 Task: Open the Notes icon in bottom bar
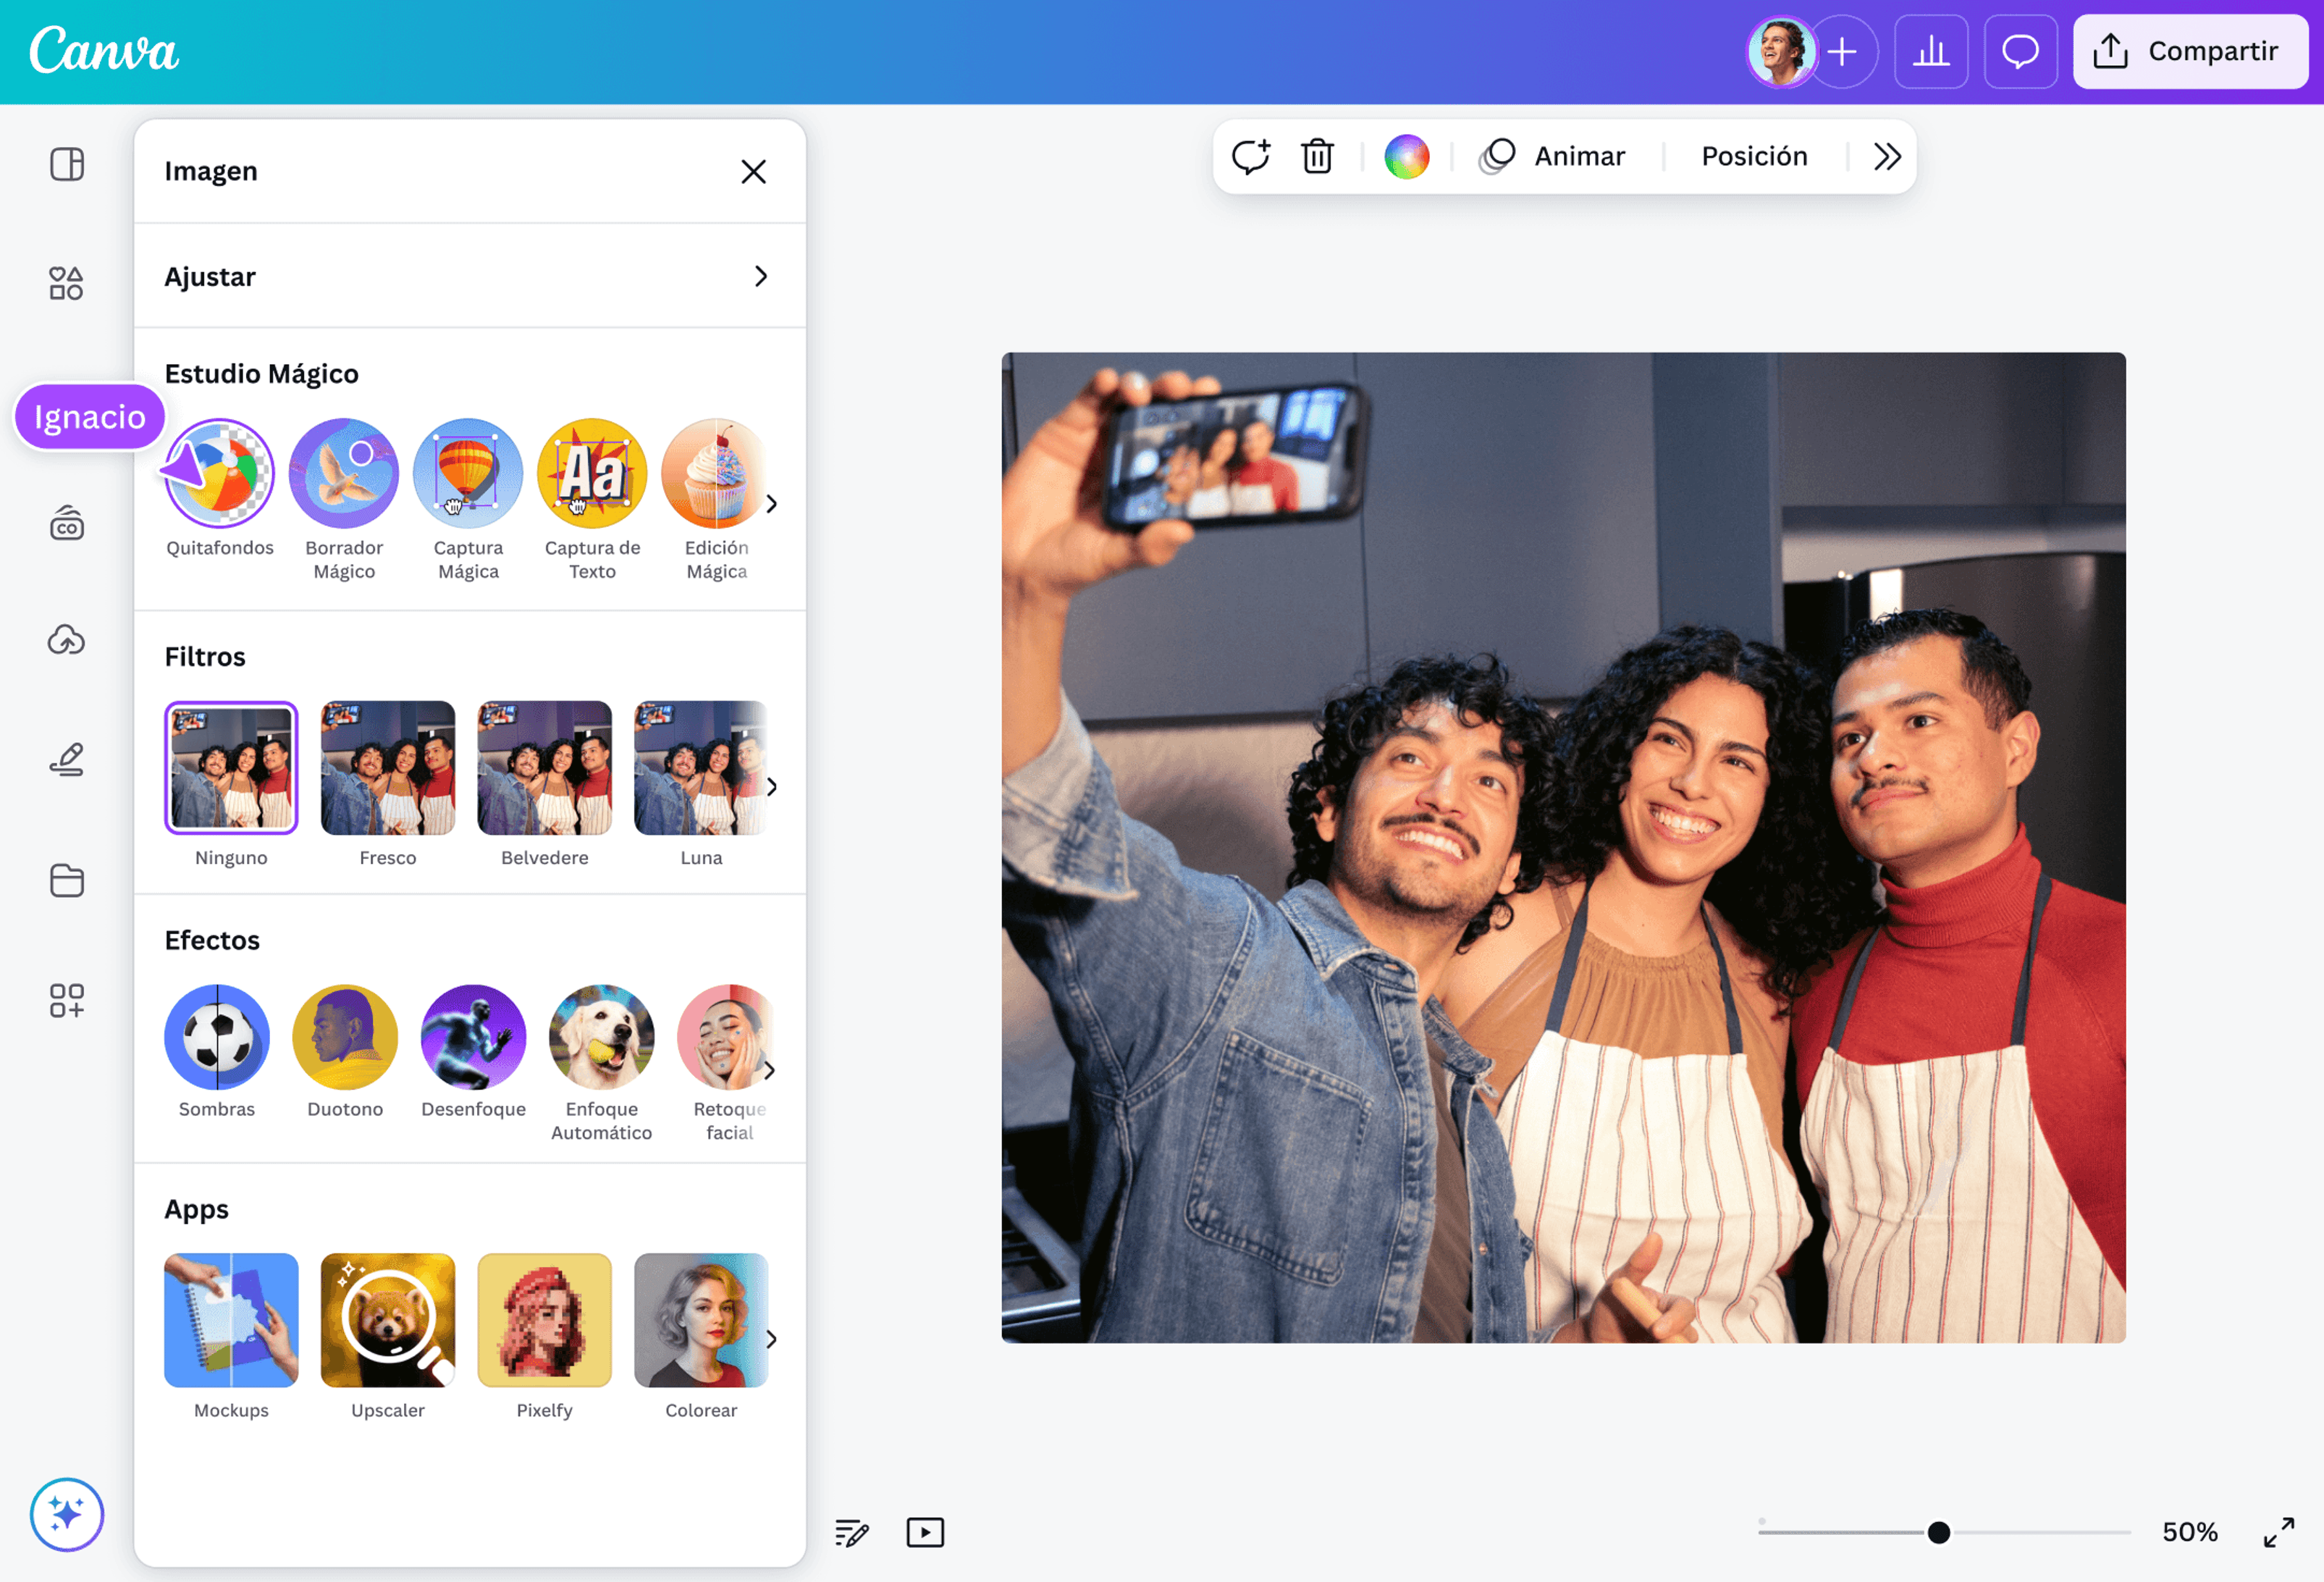pyautogui.click(x=851, y=1532)
